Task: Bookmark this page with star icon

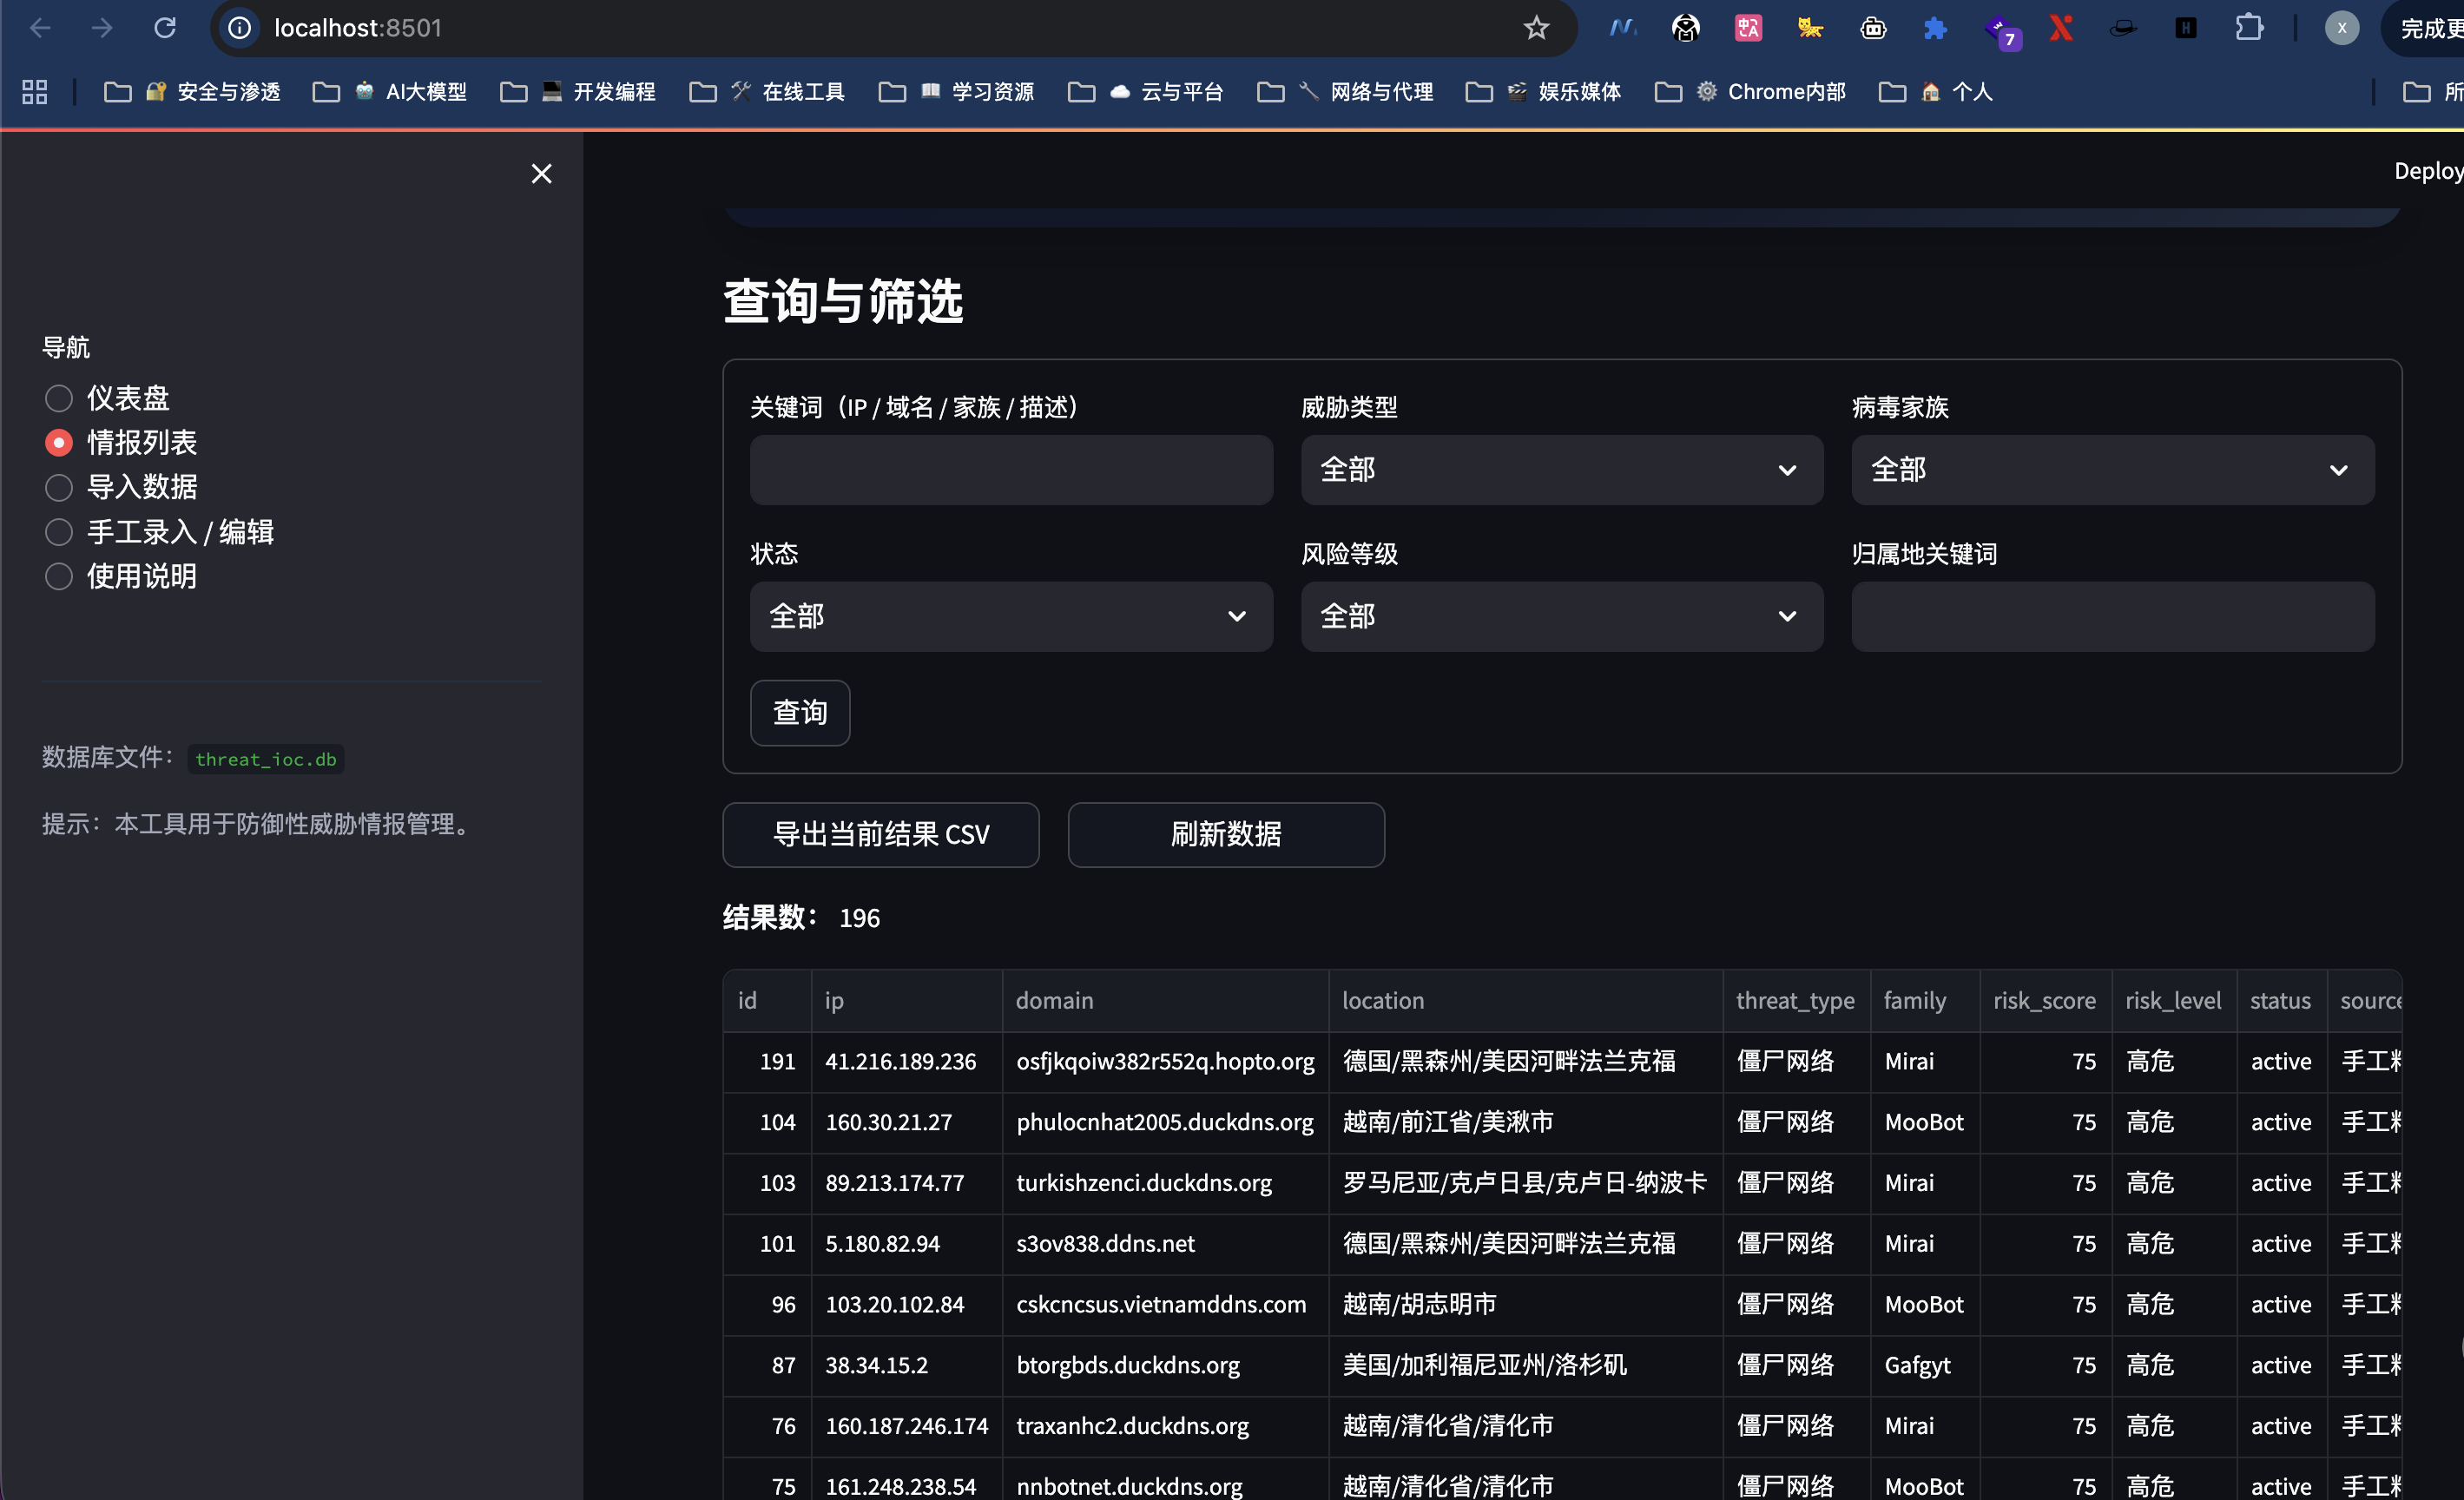Action: tap(1536, 28)
